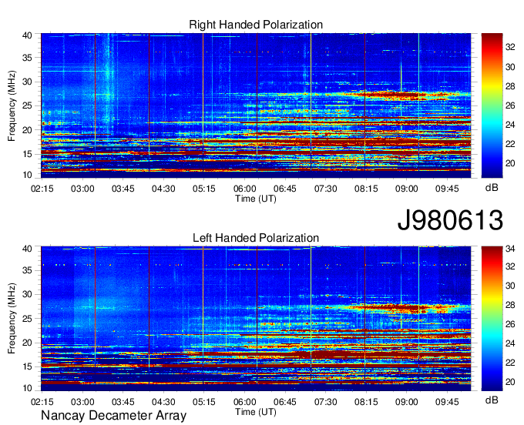The width and height of the screenshot is (524, 425).
Task: Click the 04:30 tick on the lower time axis
Action: pyautogui.click(x=163, y=402)
